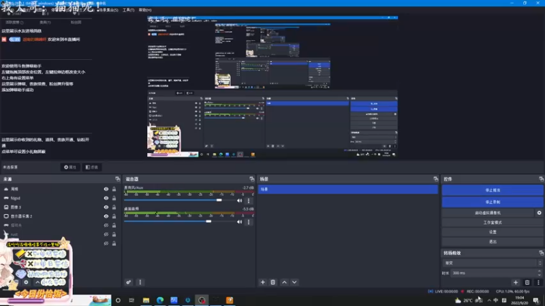The width and height of the screenshot is (545, 306).
Task: Open virtual camera settings gear
Action: click(x=539, y=213)
